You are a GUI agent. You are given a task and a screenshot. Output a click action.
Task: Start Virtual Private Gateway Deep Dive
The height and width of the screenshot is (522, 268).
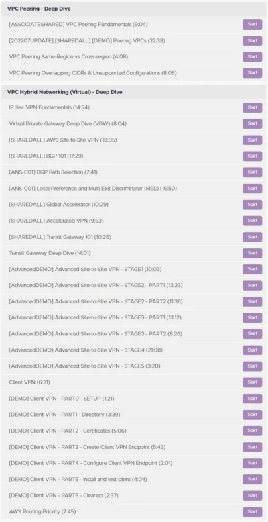[252, 123]
